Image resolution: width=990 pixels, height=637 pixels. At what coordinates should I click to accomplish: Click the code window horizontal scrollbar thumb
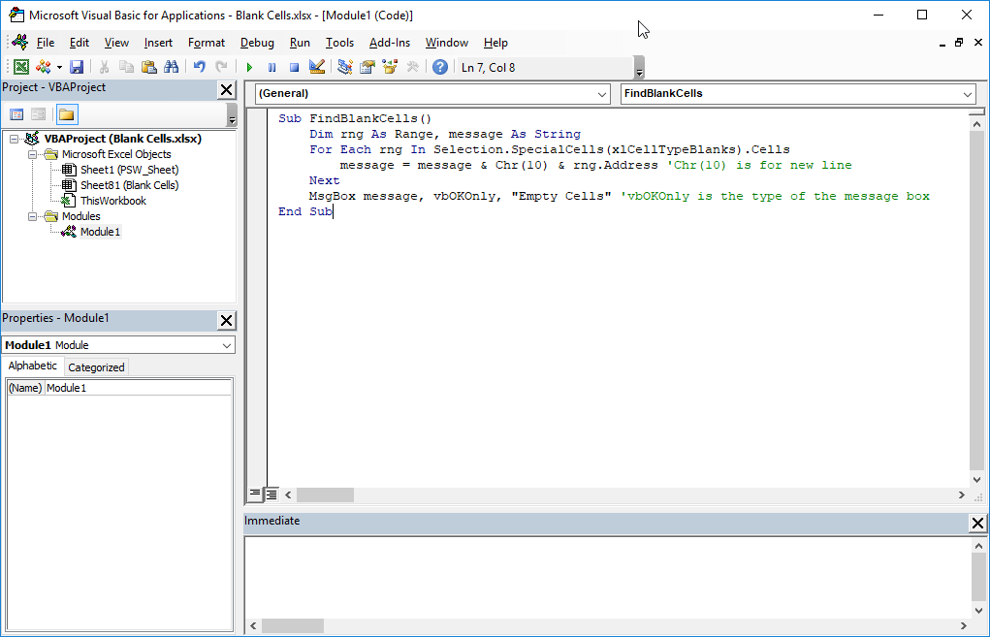(x=325, y=494)
